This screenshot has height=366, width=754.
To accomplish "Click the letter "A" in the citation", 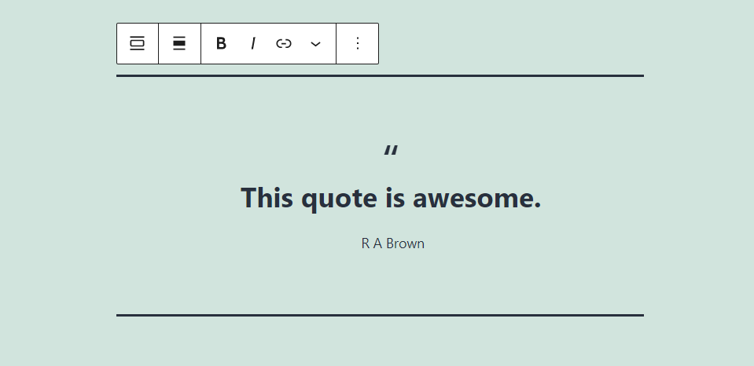I will click(377, 243).
